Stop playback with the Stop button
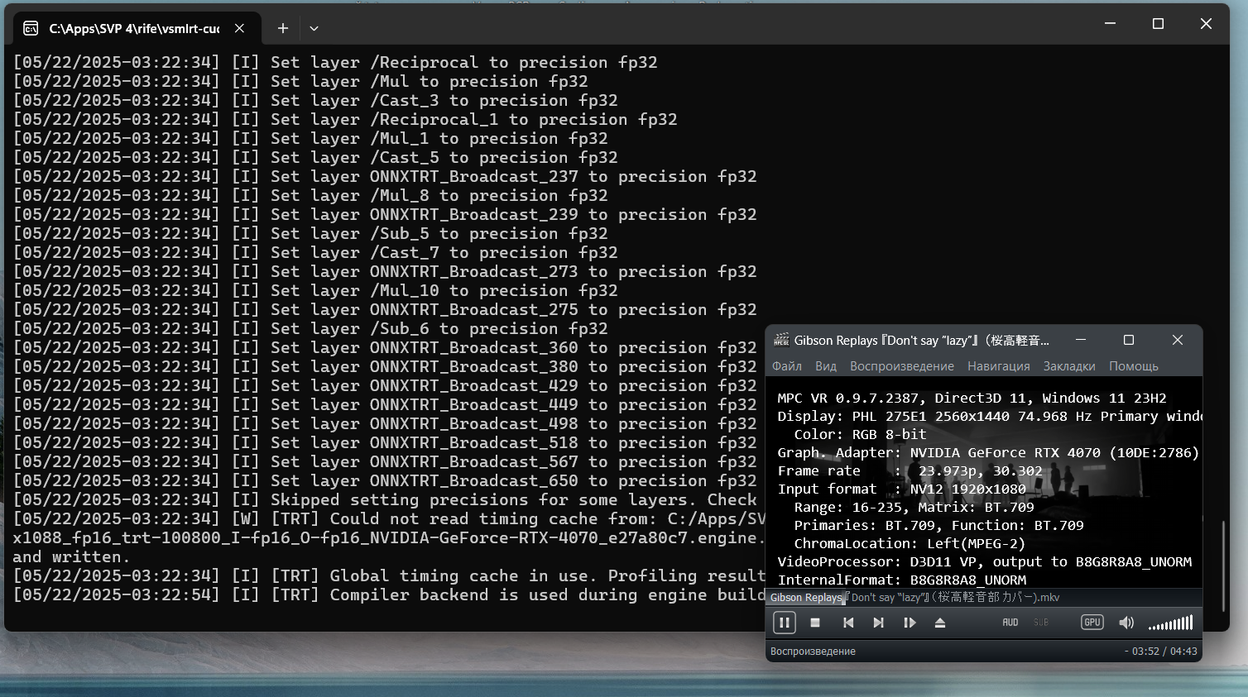1248x697 pixels. click(x=815, y=623)
